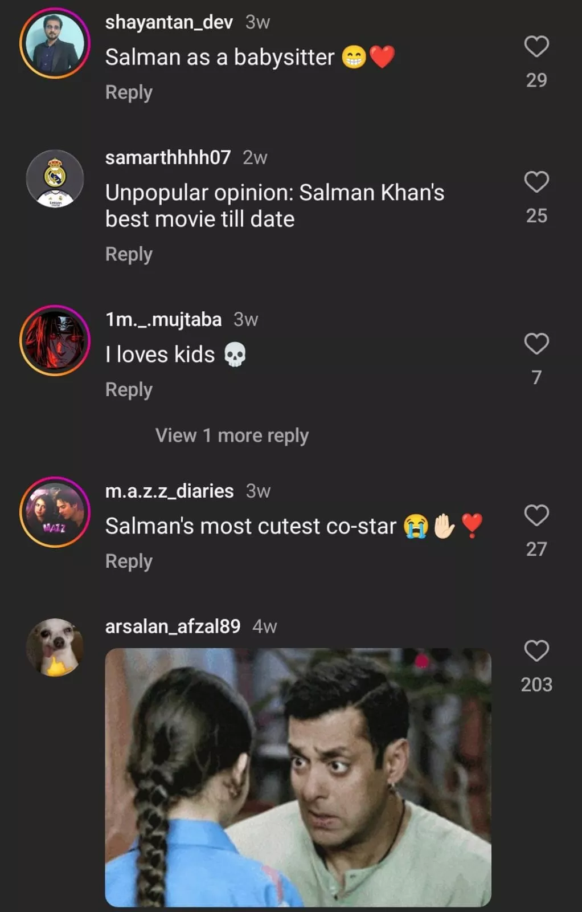
Task: Expand View 1 more reply
Action: 232,435
